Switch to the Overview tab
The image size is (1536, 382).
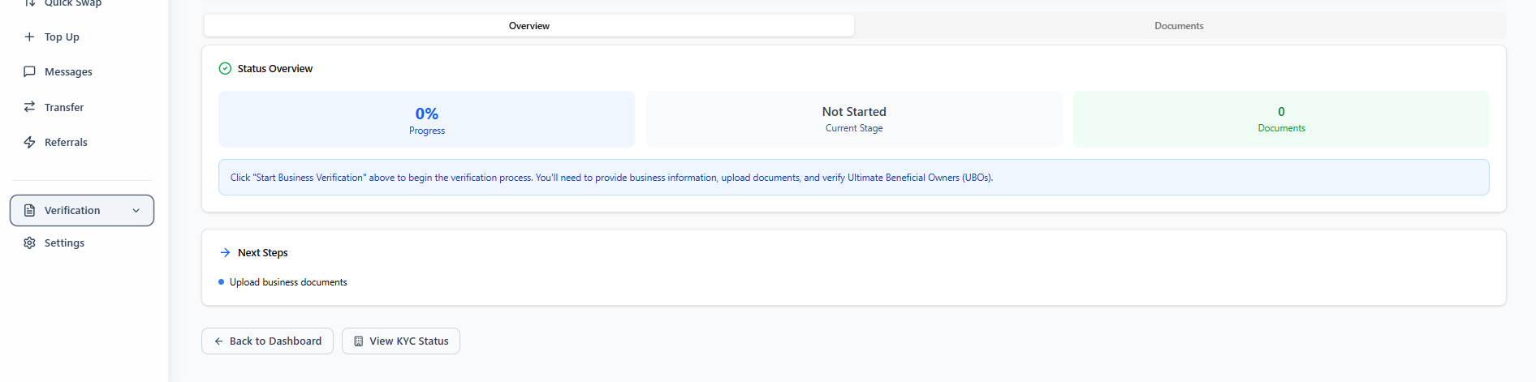(x=529, y=26)
